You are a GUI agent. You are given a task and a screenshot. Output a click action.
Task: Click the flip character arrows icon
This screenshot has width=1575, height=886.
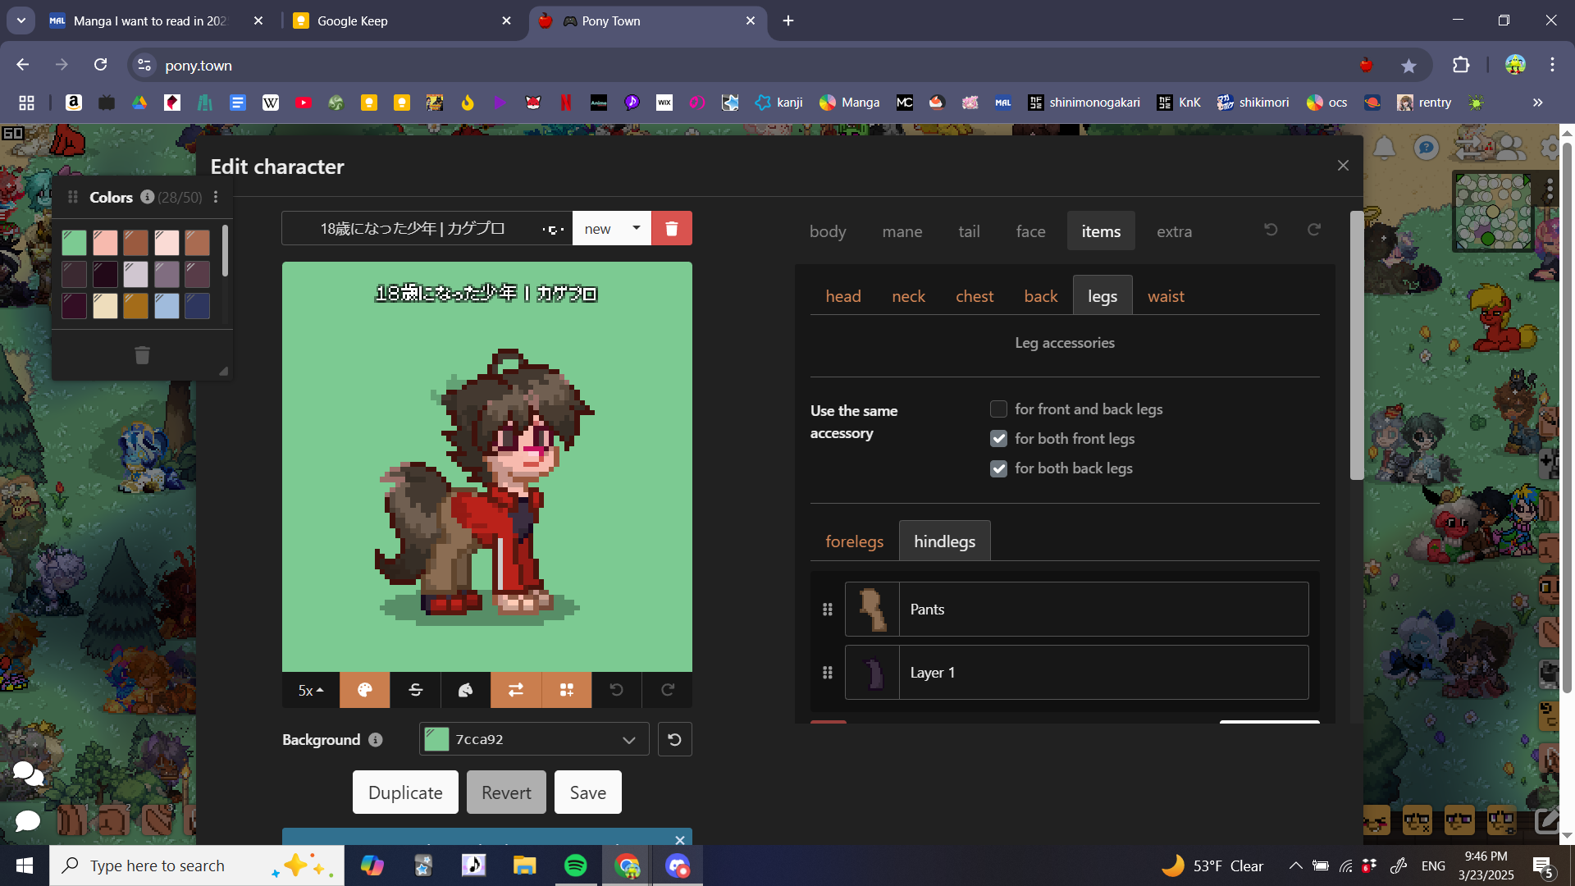516,690
